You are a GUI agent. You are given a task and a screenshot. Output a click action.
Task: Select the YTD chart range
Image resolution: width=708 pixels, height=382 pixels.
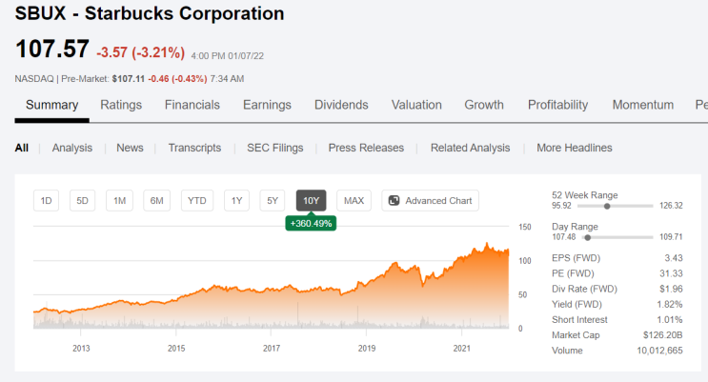(197, 200)
